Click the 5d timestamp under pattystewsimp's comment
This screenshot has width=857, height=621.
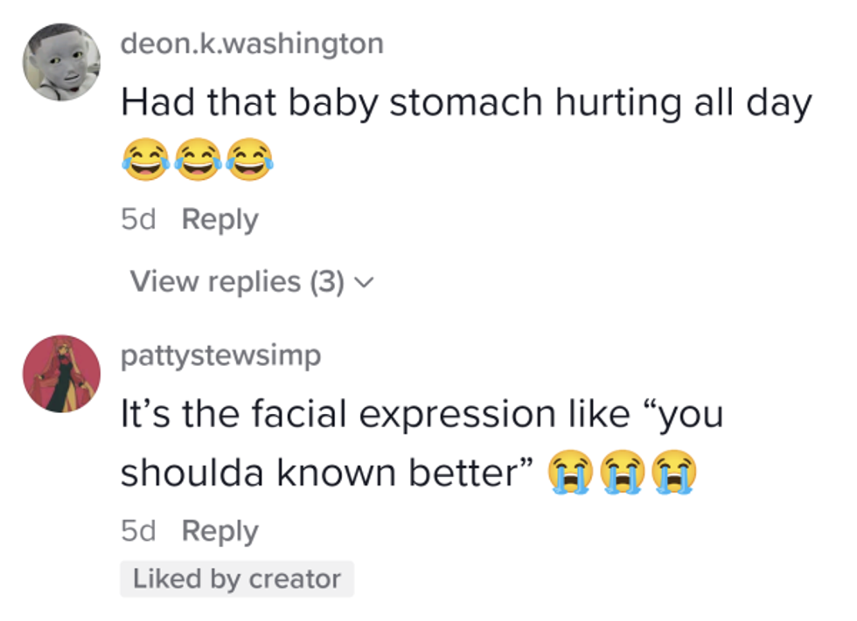[x=138, y=530]
